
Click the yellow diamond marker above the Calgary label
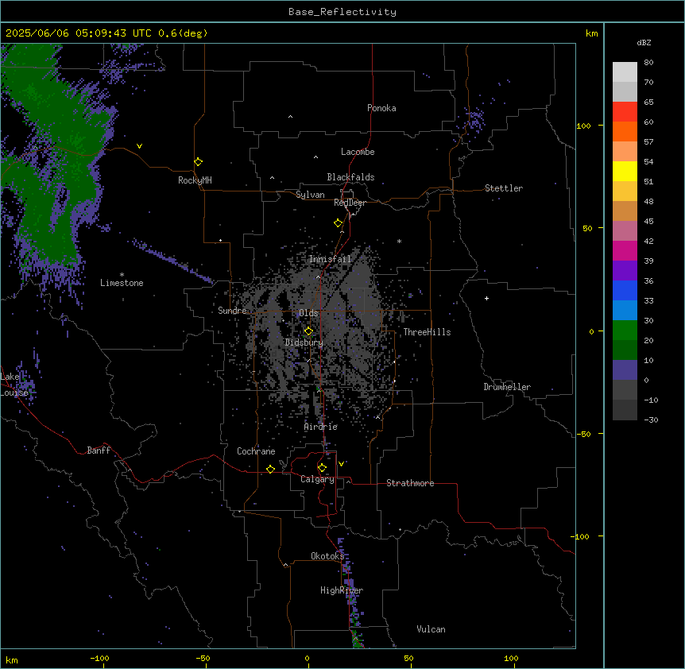(322, 468)
